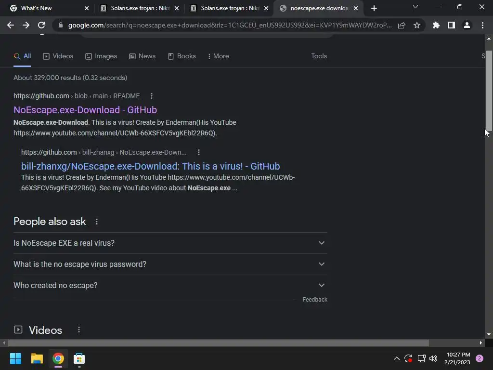Show hidden system tray icons
This screenshot has width=493, height=370.
[397, 358]
